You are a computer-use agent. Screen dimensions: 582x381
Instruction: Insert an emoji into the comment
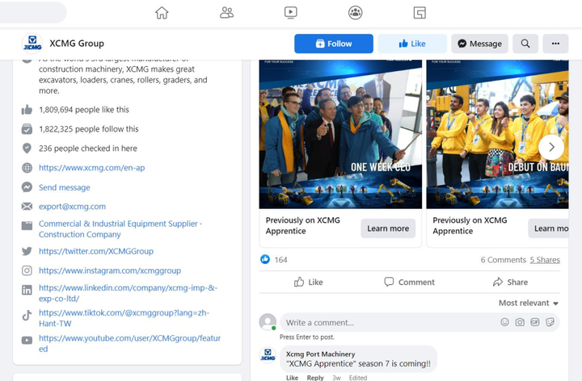point(504,322)
